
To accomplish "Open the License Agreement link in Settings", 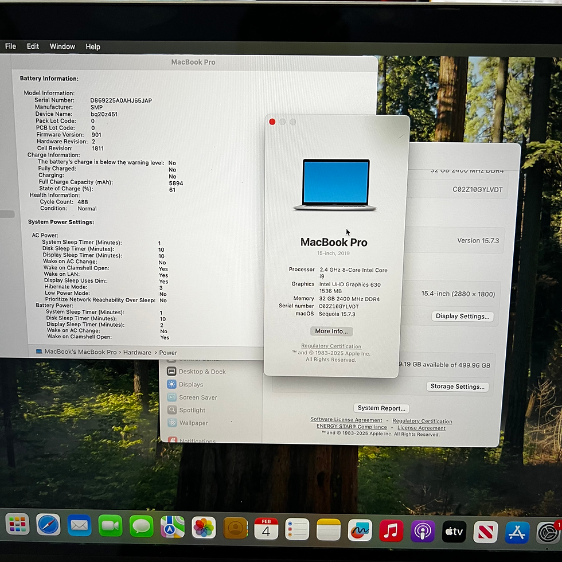I will (x=421, y=428).
